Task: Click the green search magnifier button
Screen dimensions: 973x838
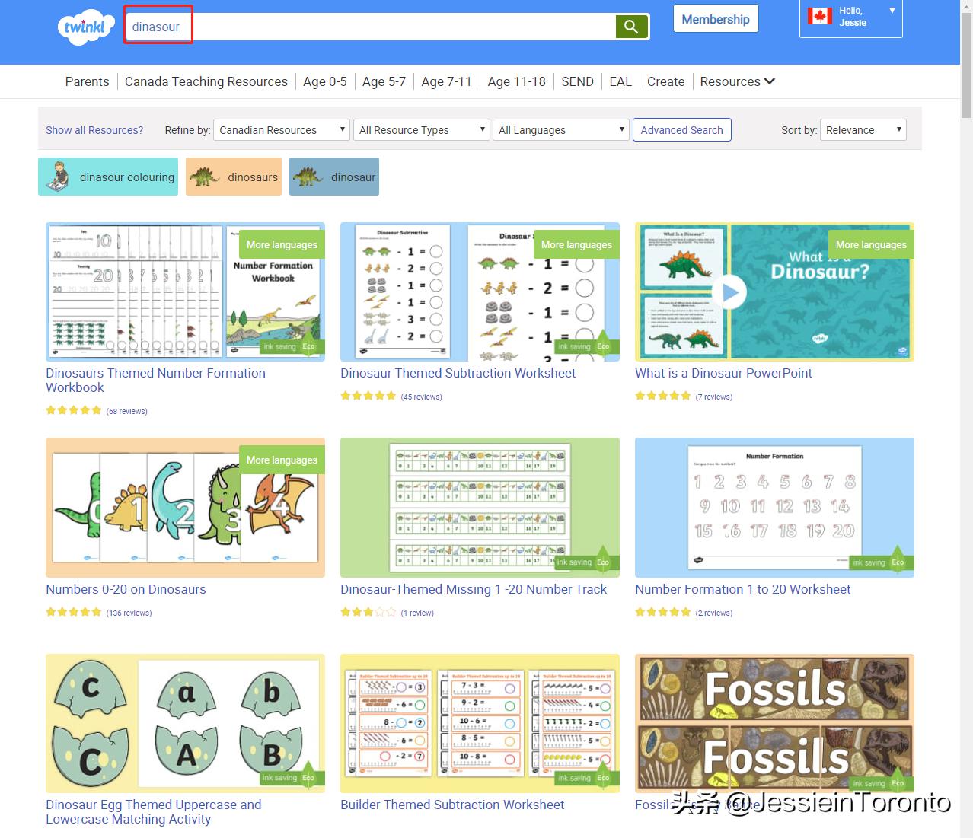Action: pos(631,27)
